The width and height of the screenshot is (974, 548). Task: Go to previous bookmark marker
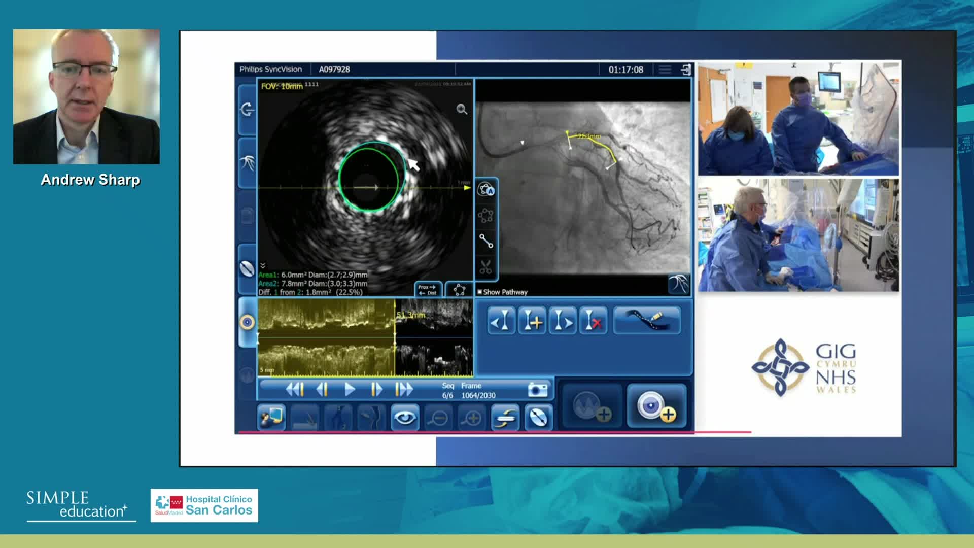(x=501, y=321)
